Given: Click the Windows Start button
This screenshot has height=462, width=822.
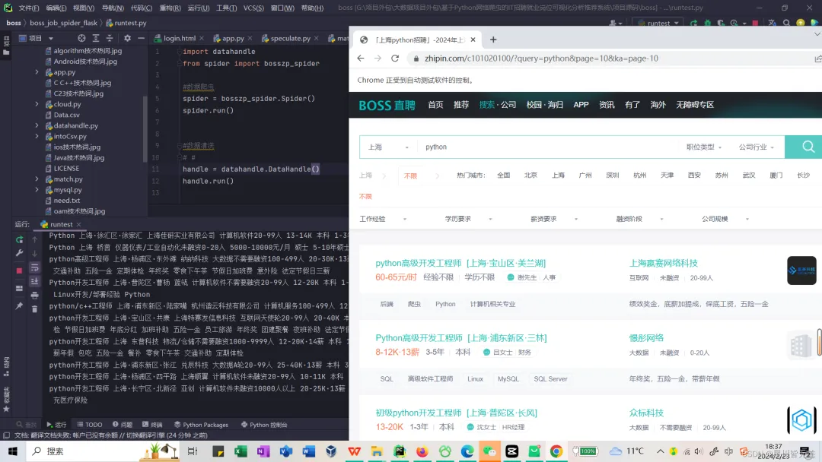Looking at the screenshot, I should (x=12, y=451).
